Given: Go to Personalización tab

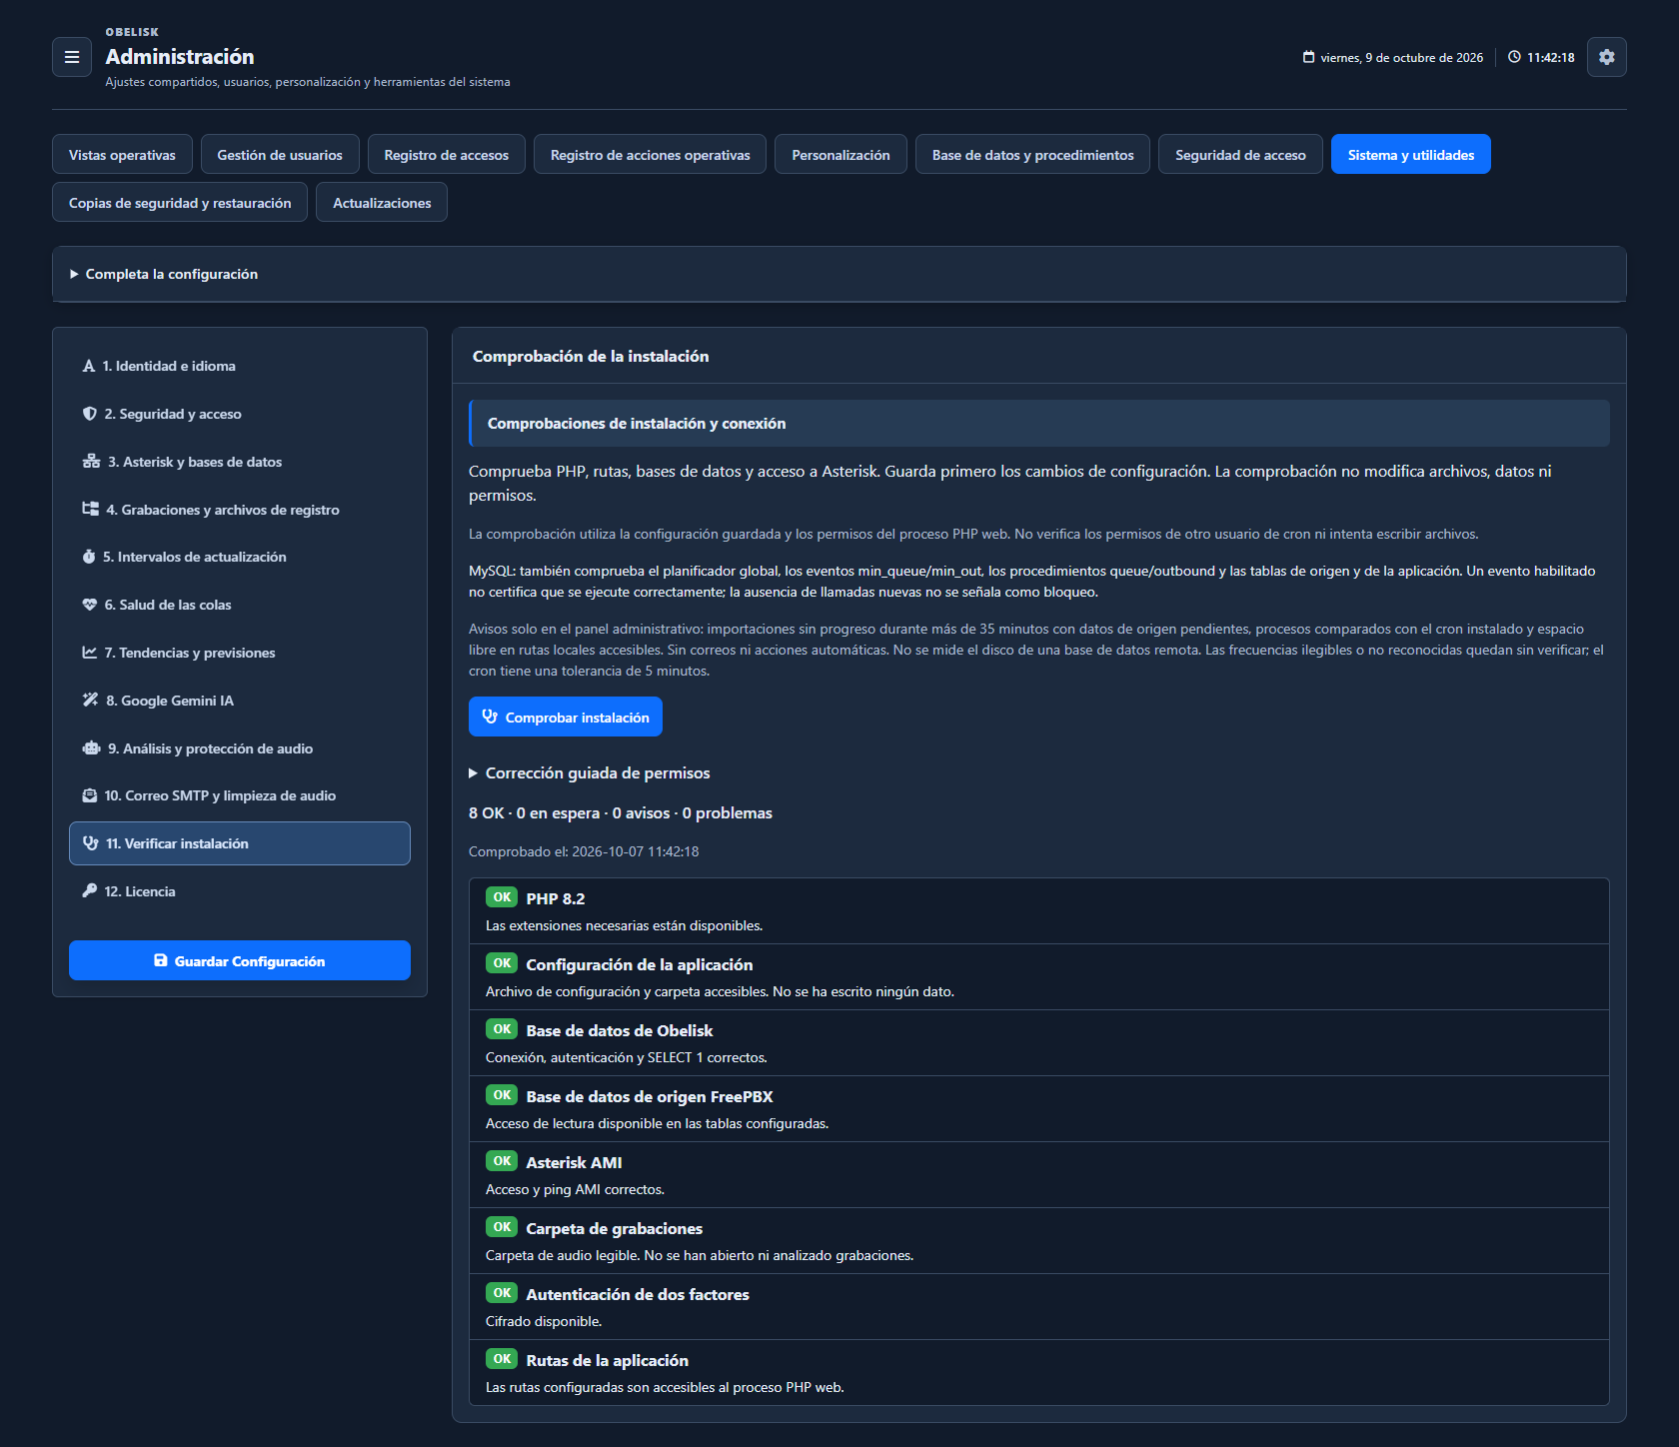Looking at the screenshot, I should point(840,155).
